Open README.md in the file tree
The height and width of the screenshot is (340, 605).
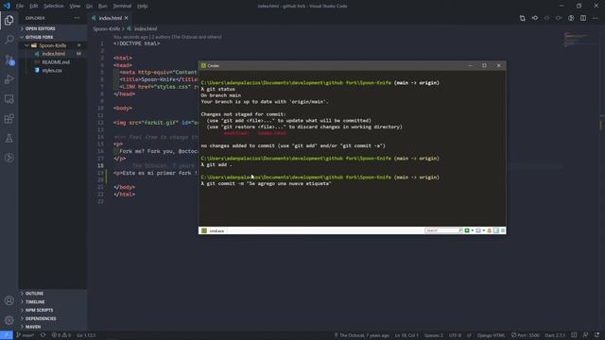click(56, 62)
